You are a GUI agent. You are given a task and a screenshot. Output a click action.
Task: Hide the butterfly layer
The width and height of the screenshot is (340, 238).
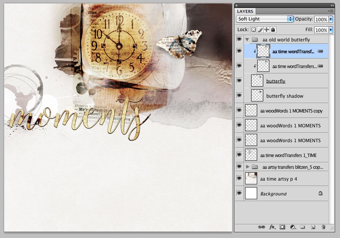[239, 80]
